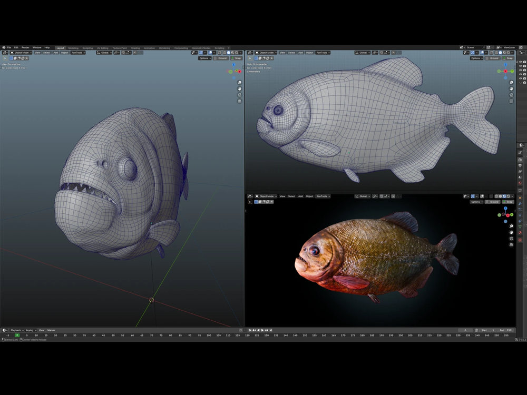Click Select menu in left viewport header

(47, 53)
